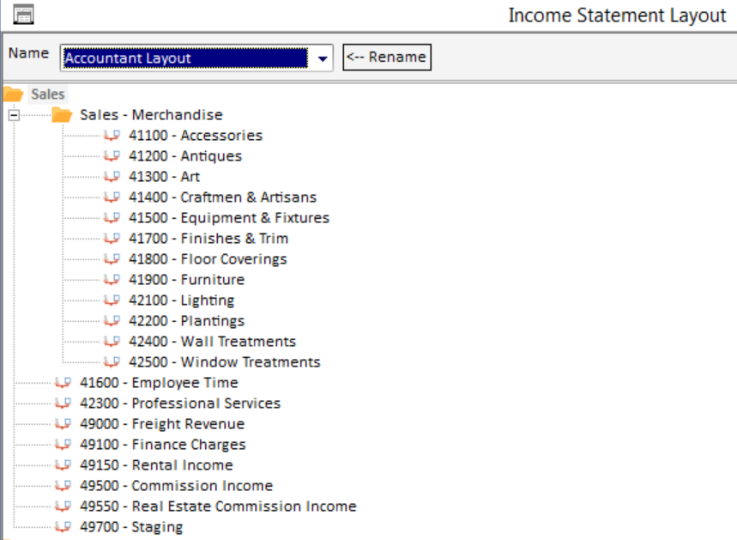This screenshot has height=540, width=737.
Task: Click the window icon in title bar
Action: [x=25, y=15]
